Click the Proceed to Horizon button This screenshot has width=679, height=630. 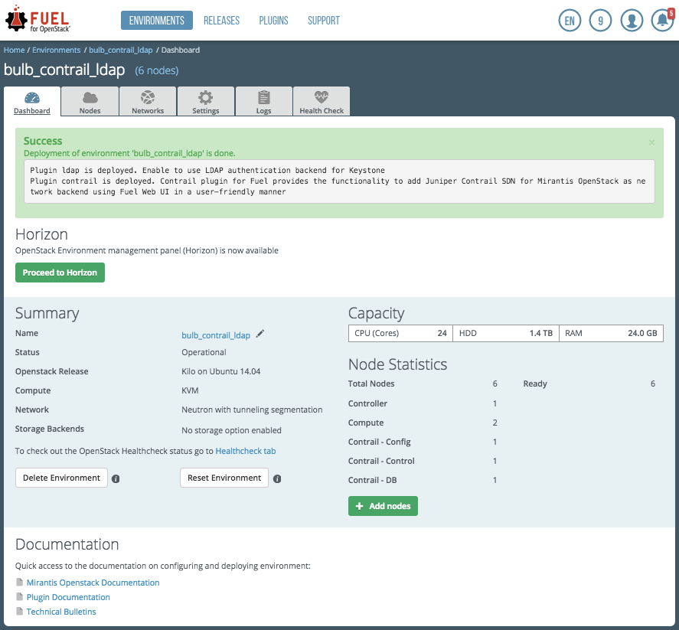[60, 273]
